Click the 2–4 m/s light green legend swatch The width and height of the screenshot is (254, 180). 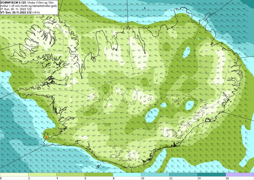[x=42, y=175]
